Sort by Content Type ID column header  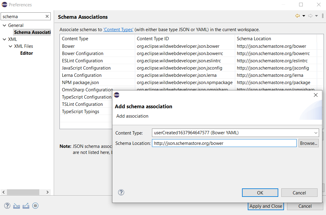pos(185,39)
